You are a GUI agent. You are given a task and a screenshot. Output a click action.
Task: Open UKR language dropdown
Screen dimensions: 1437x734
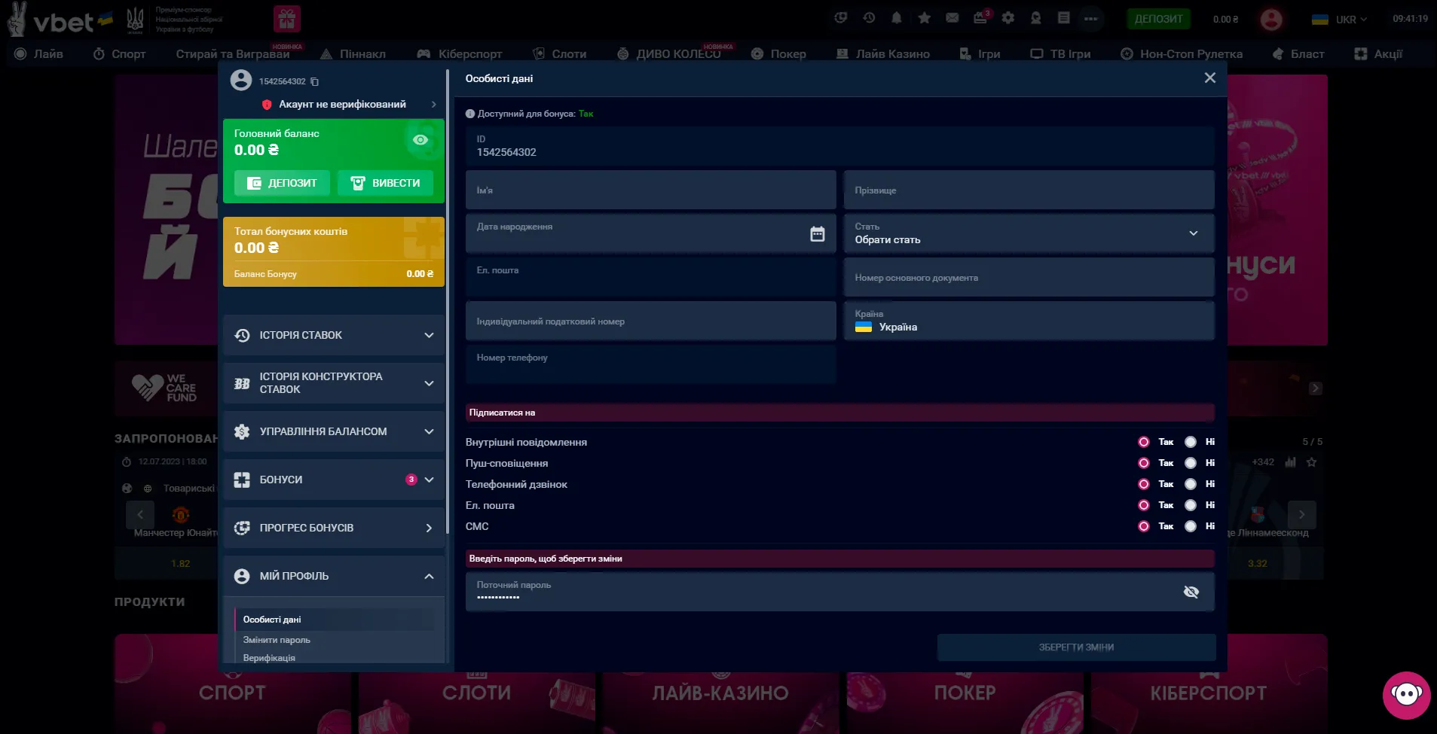[x=1340, y=20]
